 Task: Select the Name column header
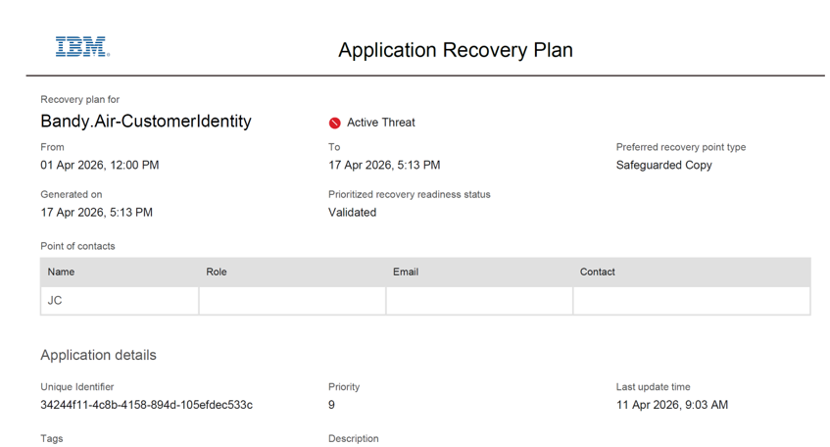click(61, 272)
